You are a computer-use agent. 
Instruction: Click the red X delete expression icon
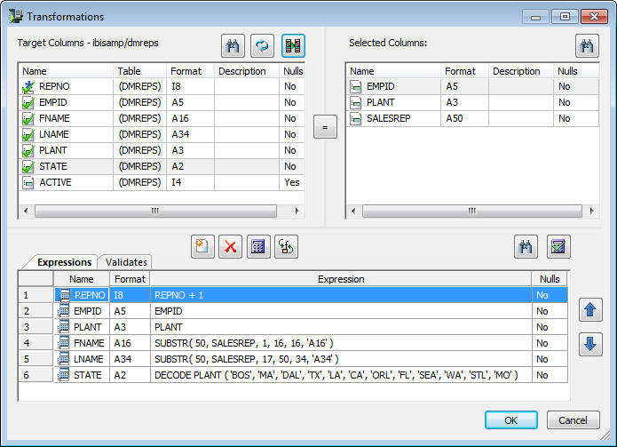[x=230, y=247]
